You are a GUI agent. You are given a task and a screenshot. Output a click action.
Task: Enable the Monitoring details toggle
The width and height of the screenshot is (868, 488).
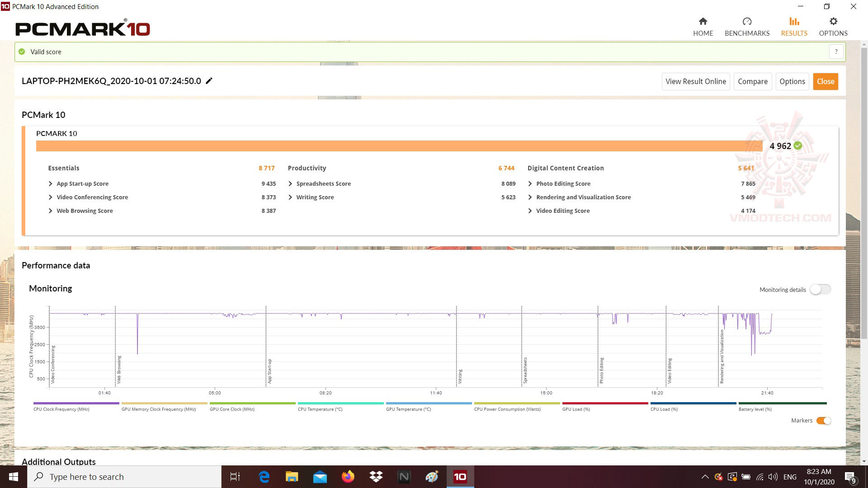pos(820,290)
